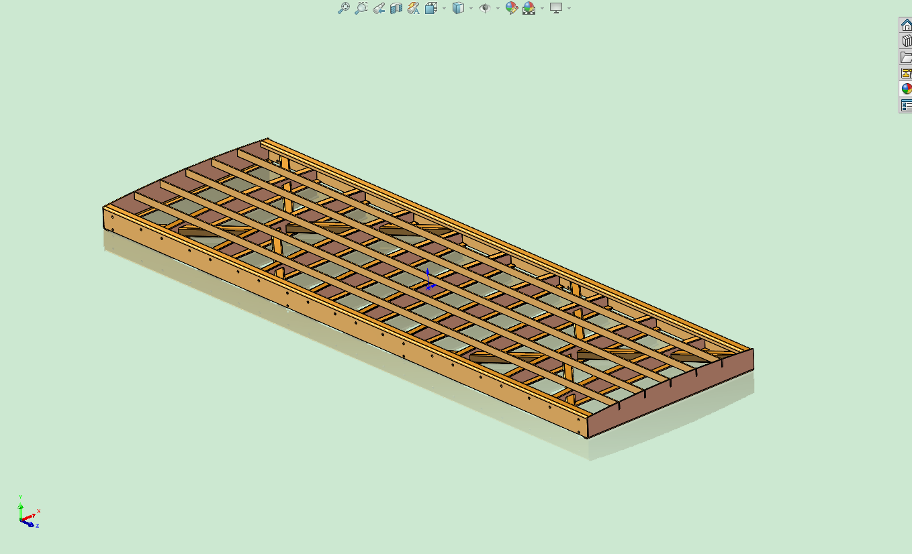This screenshot has width=912, height=554.
Task: Open the SolidWorks Resources home tab
Action: pos(906,25)
